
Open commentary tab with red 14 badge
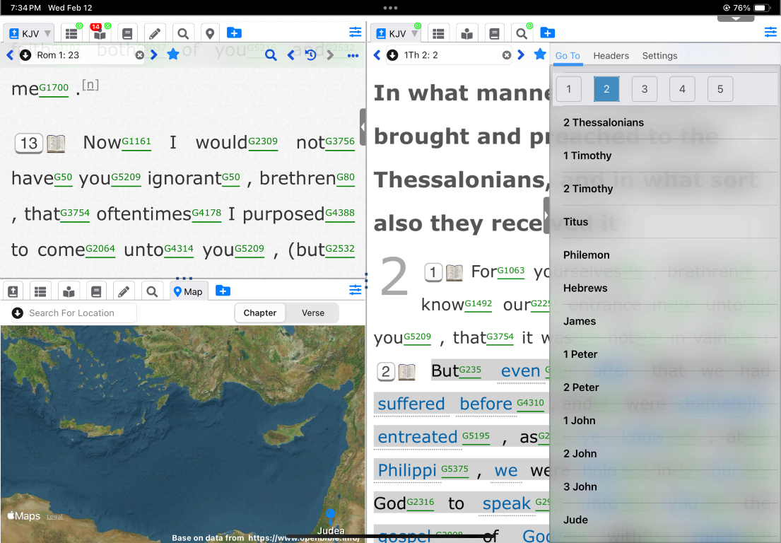click(99, 33)
